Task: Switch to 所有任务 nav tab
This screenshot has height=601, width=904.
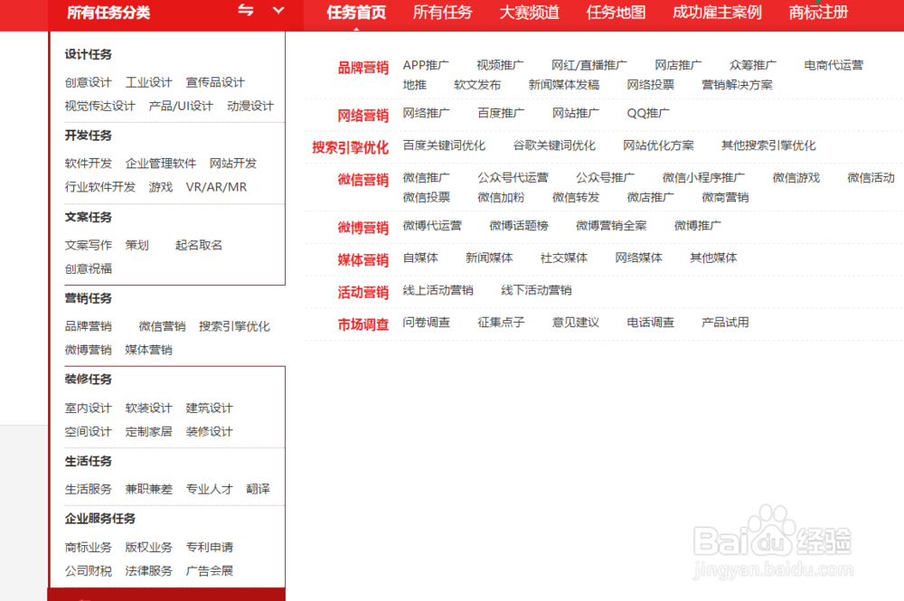Action: pyautogui.click(x=442, y=12)
